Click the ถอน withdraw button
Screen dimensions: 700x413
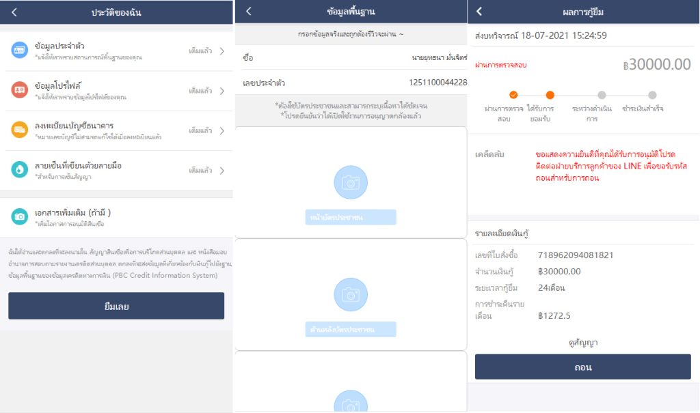582,367
